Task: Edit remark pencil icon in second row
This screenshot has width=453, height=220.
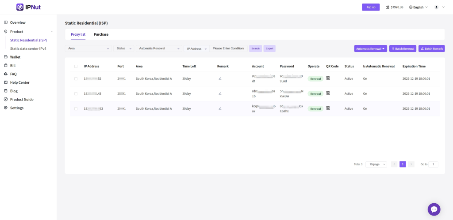Action: (x=220, y=93)
